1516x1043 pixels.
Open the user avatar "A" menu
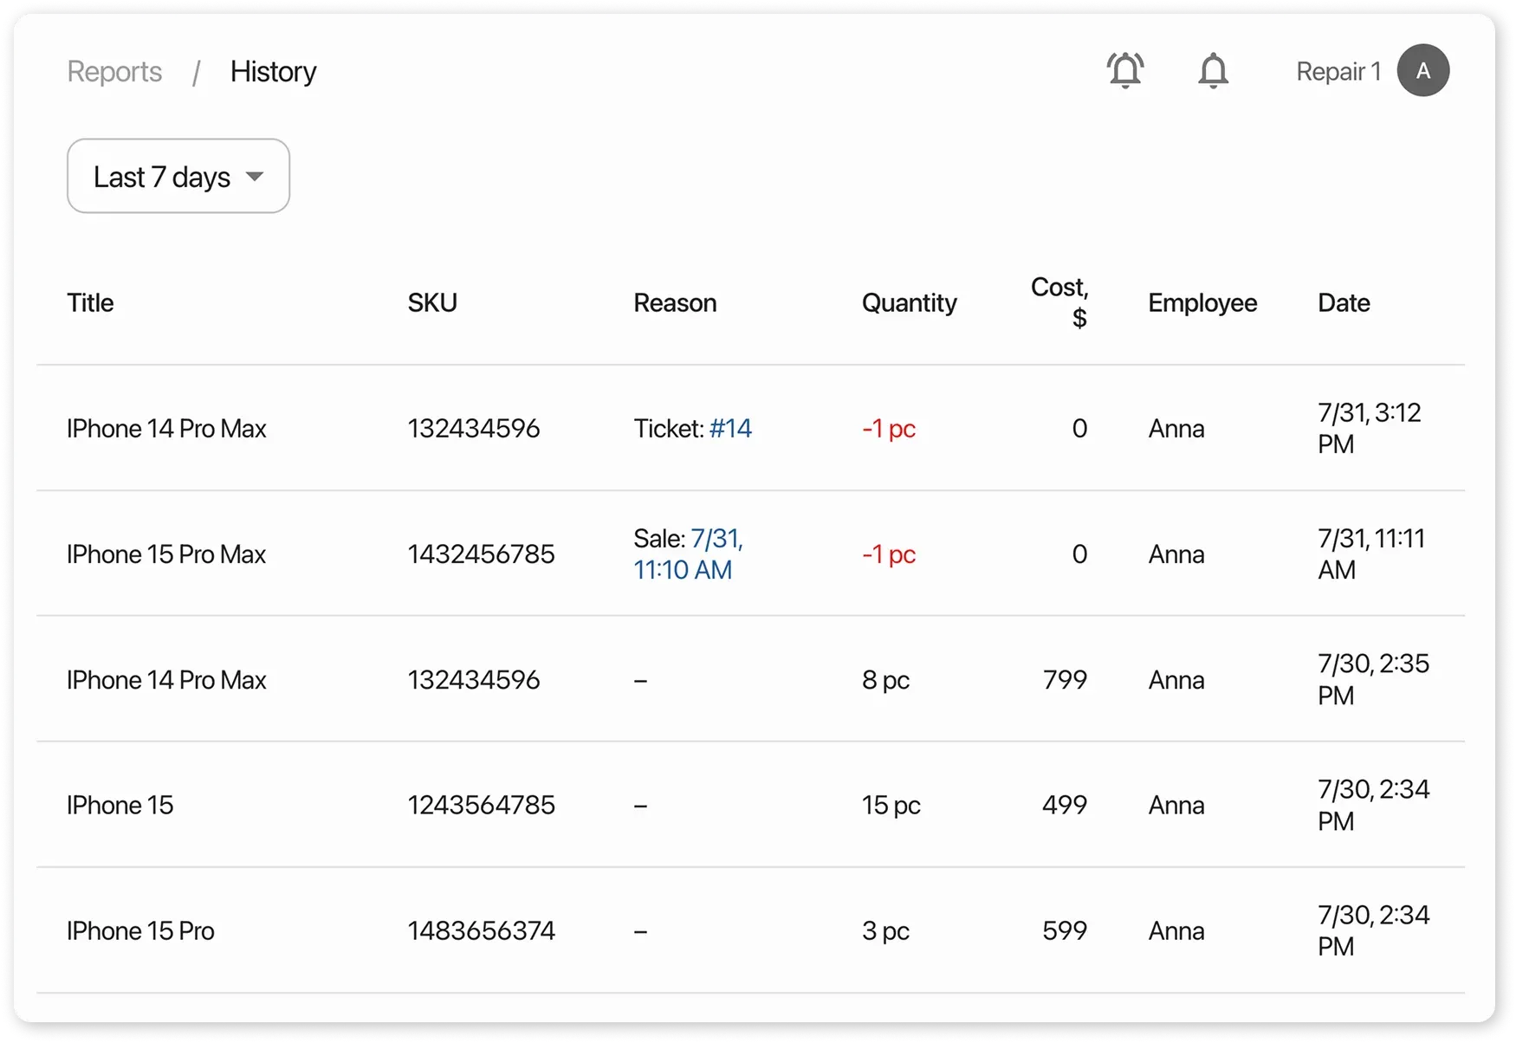click(1422, 70)
